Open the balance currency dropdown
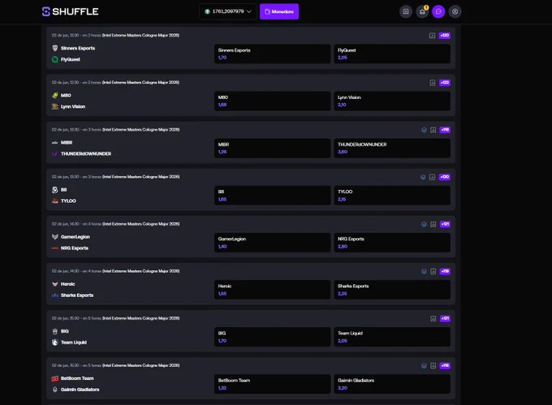Viewport: 552px width, 405px height. (x=228, y=11)
